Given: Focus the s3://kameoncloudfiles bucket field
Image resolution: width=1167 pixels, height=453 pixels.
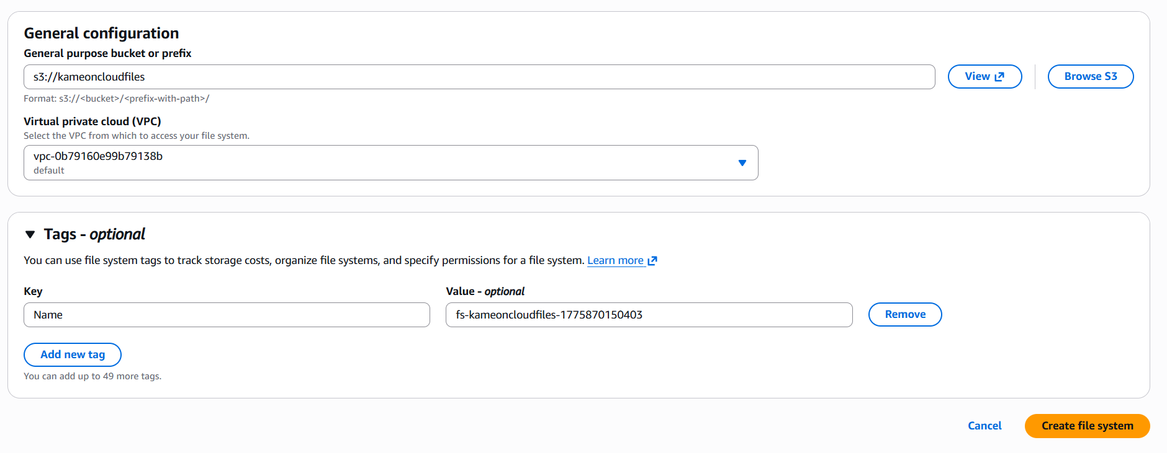Looking at the screenshot, I should 479,77.
